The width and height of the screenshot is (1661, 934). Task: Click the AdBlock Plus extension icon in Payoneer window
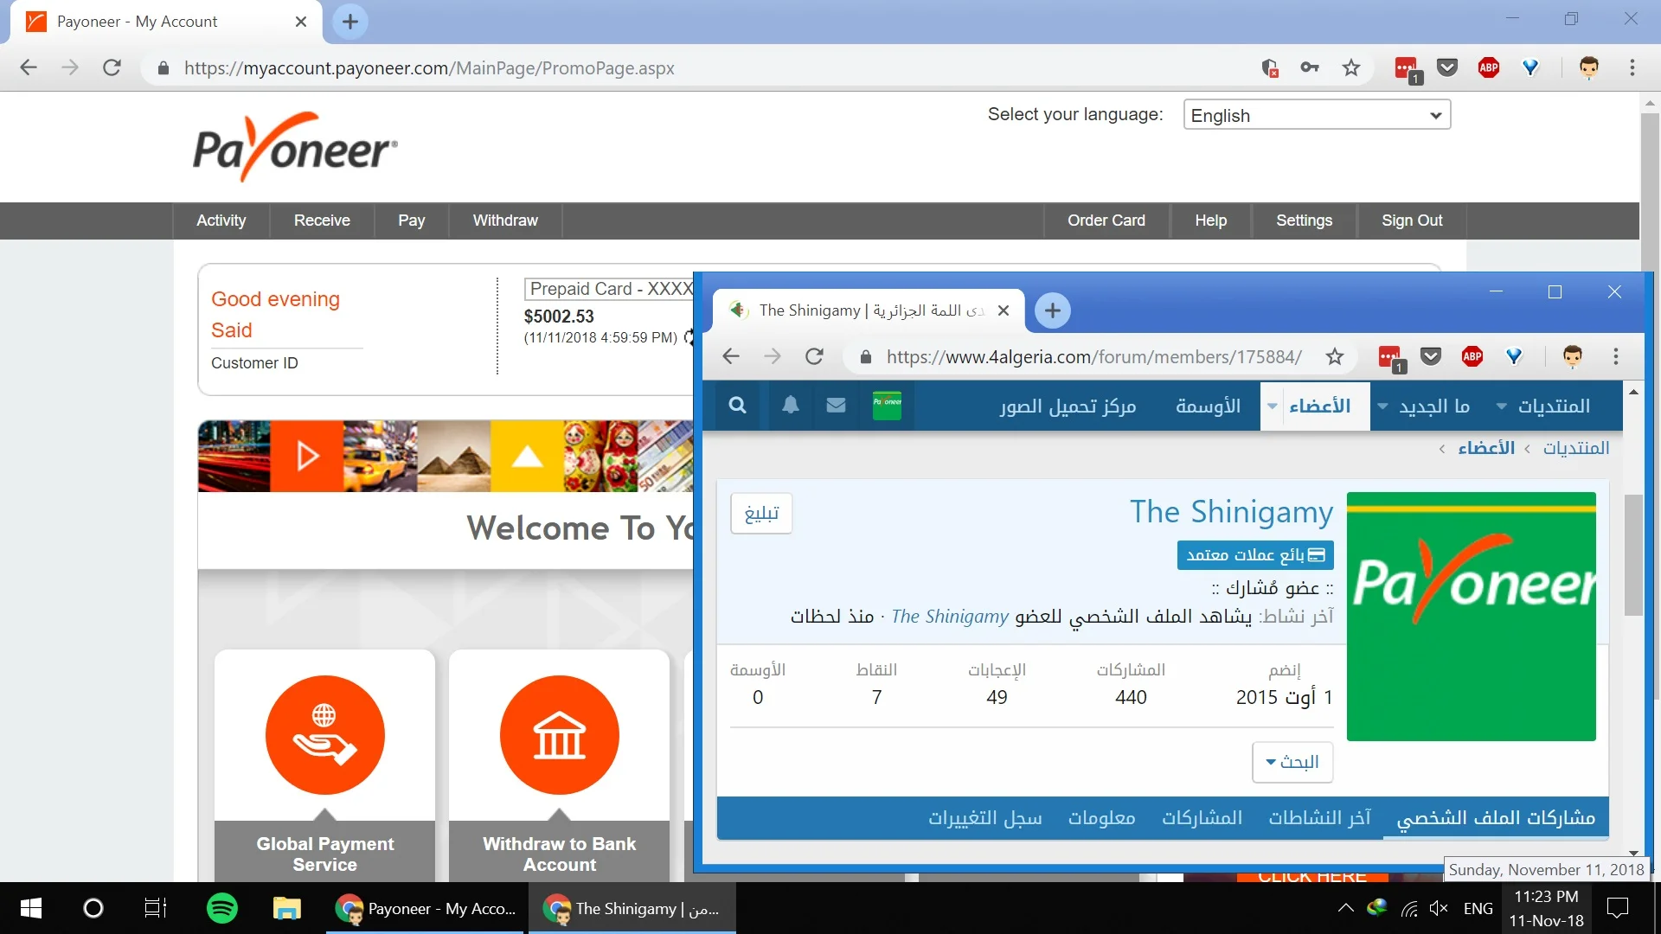(1489, 67)
